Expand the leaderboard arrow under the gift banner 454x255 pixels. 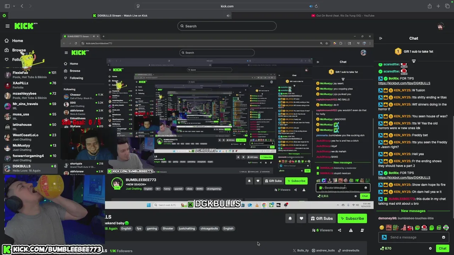tap(414, 61)
